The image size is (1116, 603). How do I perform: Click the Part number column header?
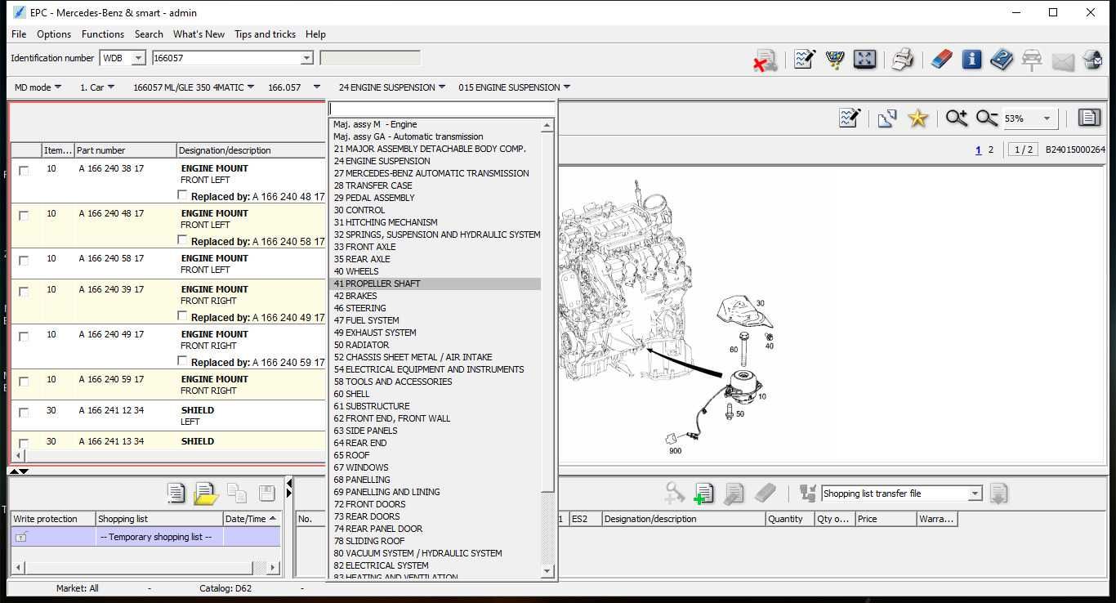point(125,150)
